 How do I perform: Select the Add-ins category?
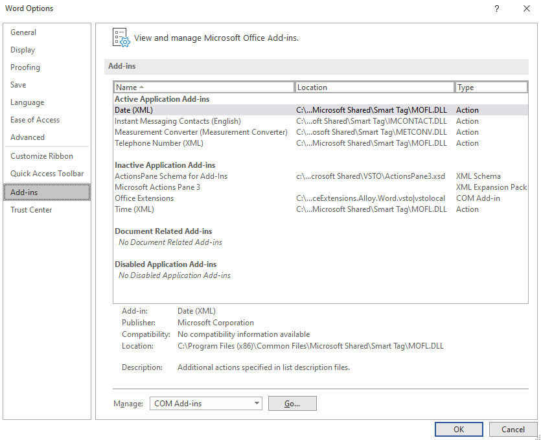point(47,192)
